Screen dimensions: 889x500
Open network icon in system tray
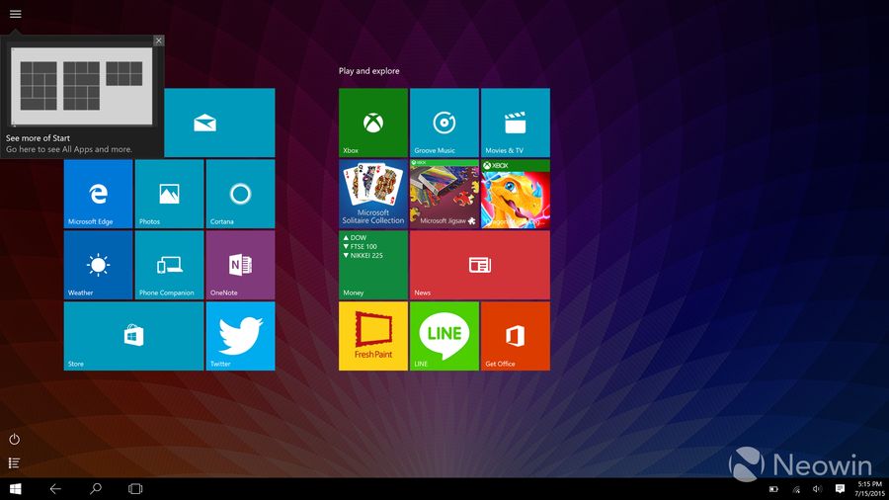click(796, 489)
